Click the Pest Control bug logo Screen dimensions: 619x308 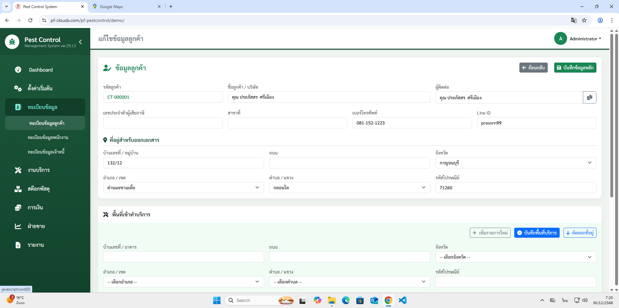[x=12, y=42]
